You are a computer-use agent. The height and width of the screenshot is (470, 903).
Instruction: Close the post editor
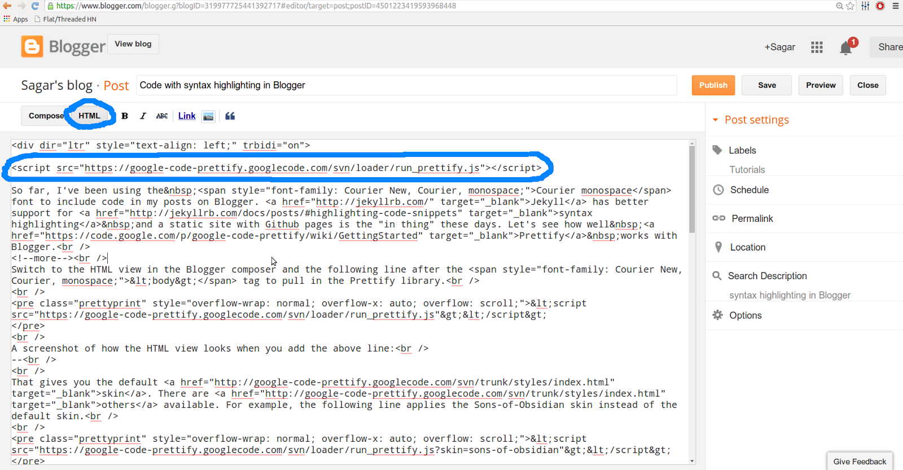(x=867, y=85)
